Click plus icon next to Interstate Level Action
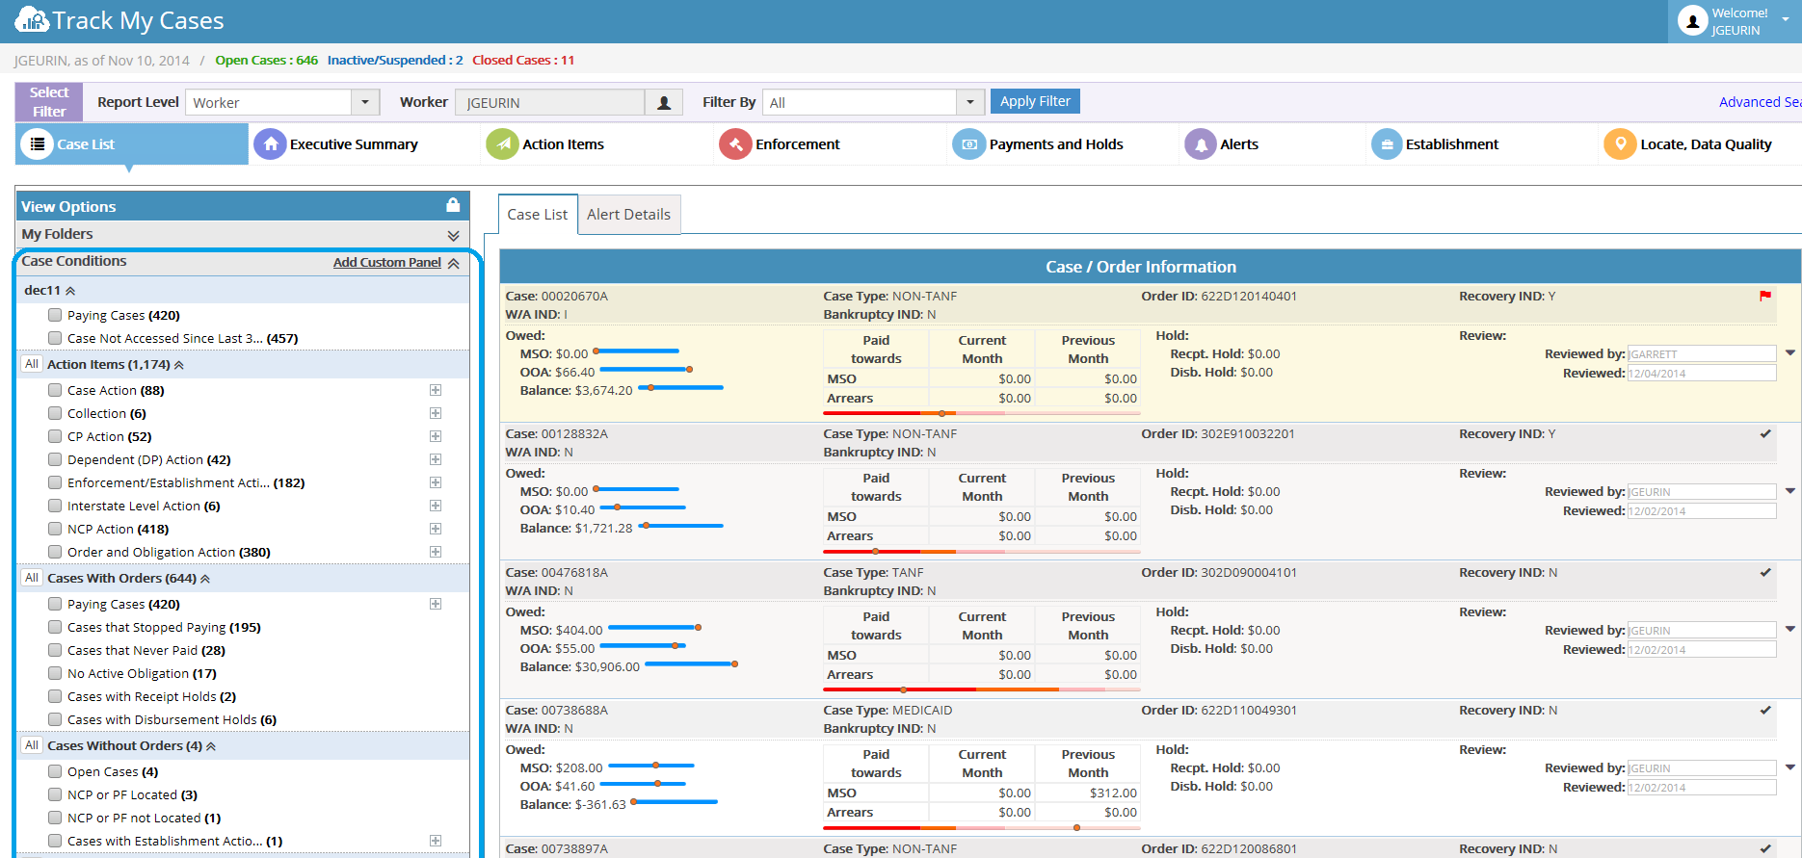Image resolution: width=1802 pixels, height=858 pixels. (436, 506)
